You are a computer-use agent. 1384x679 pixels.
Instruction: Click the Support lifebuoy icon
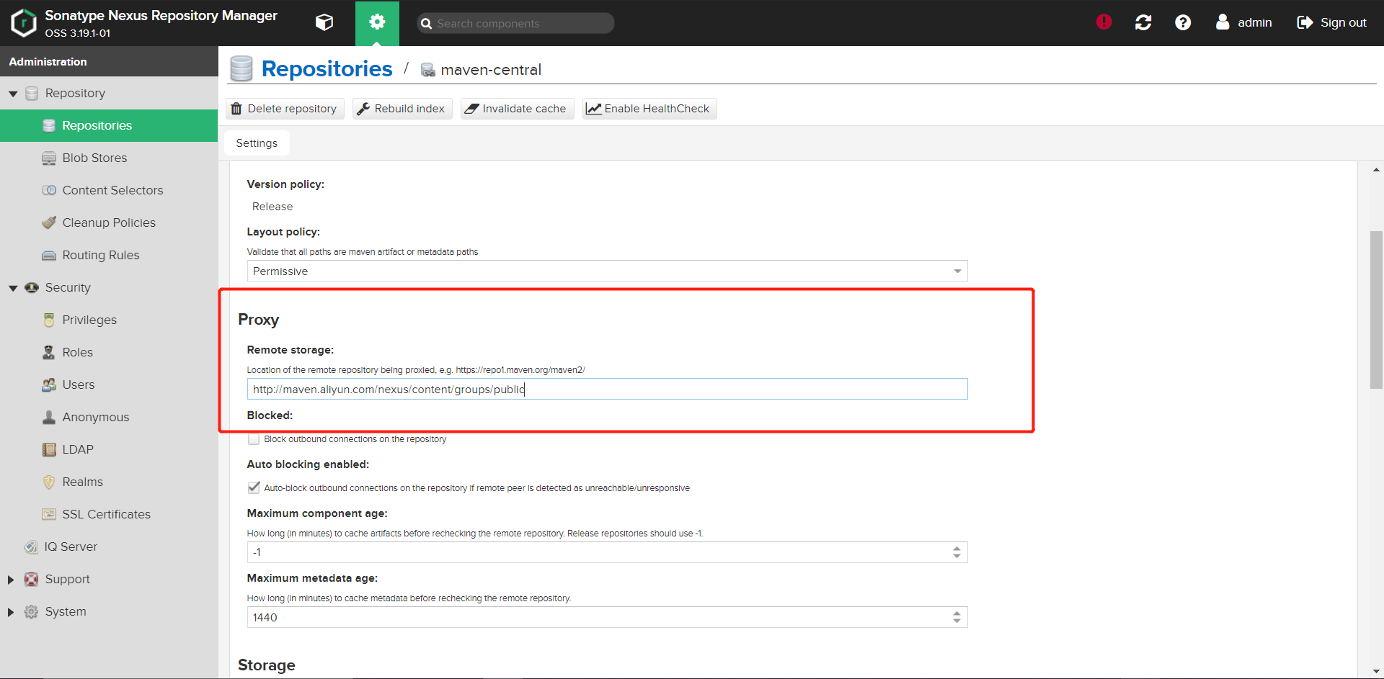click(x=32, y=579)
